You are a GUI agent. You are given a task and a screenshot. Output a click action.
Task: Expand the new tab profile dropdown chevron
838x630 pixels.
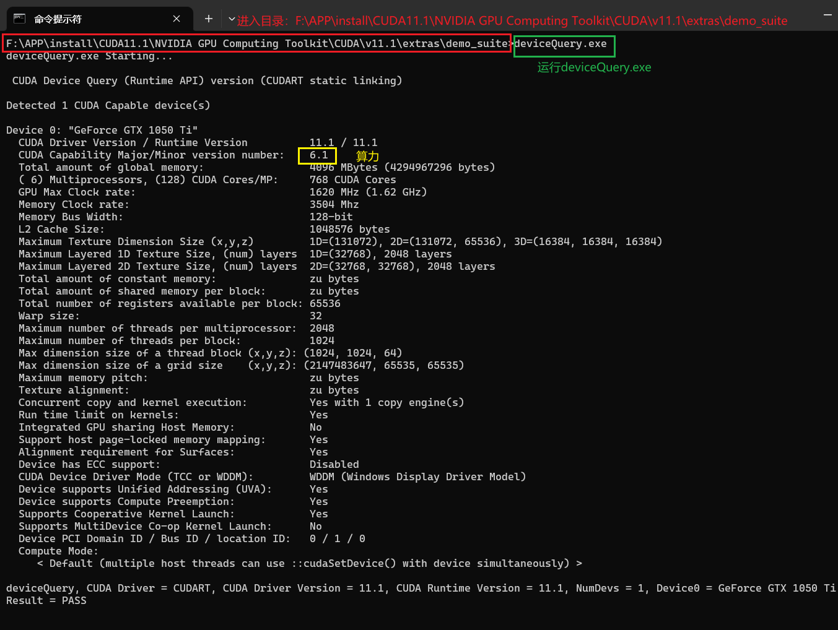232,19
